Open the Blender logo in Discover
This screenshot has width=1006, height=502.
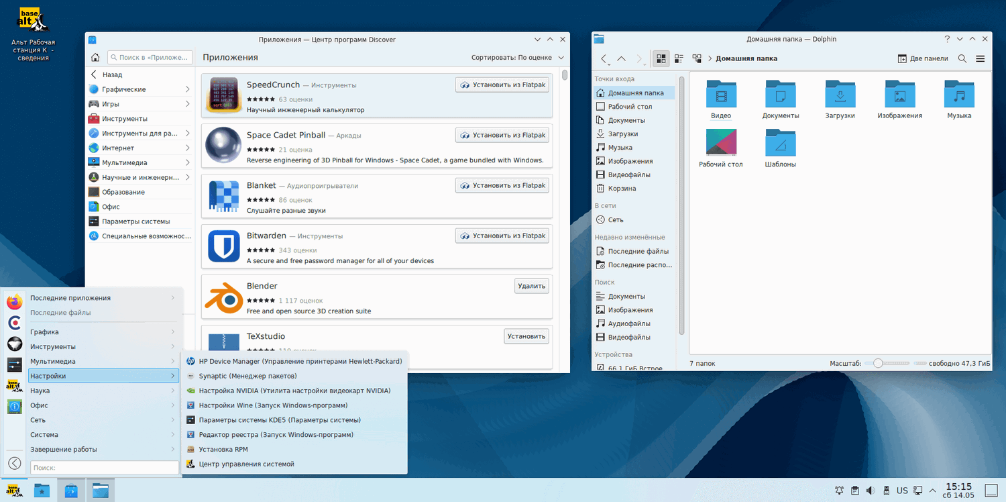coord(223,296)
